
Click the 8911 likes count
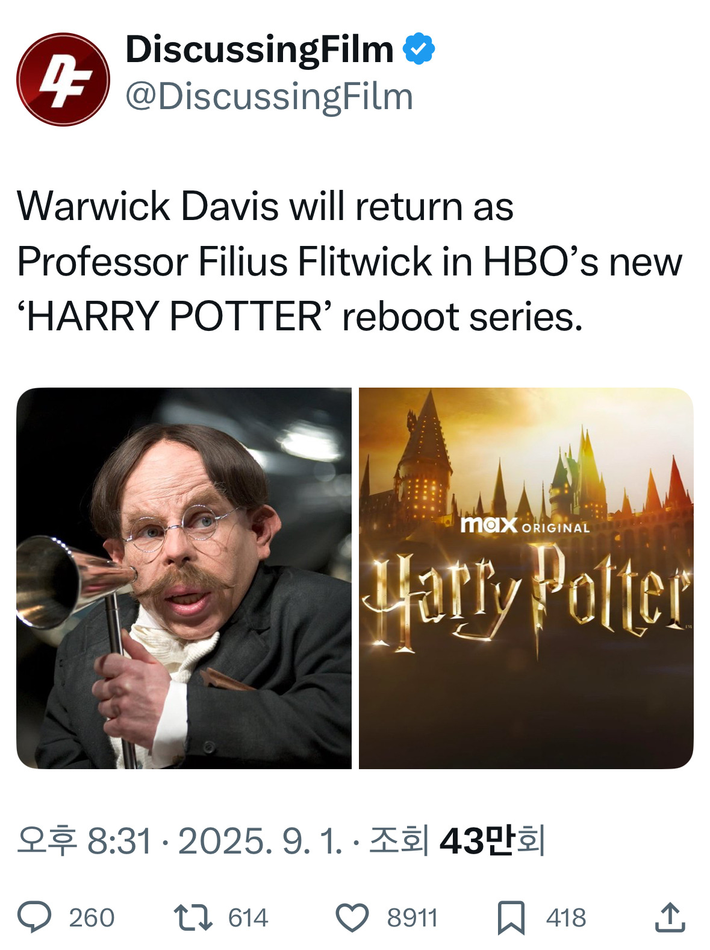tap(413, 918)
